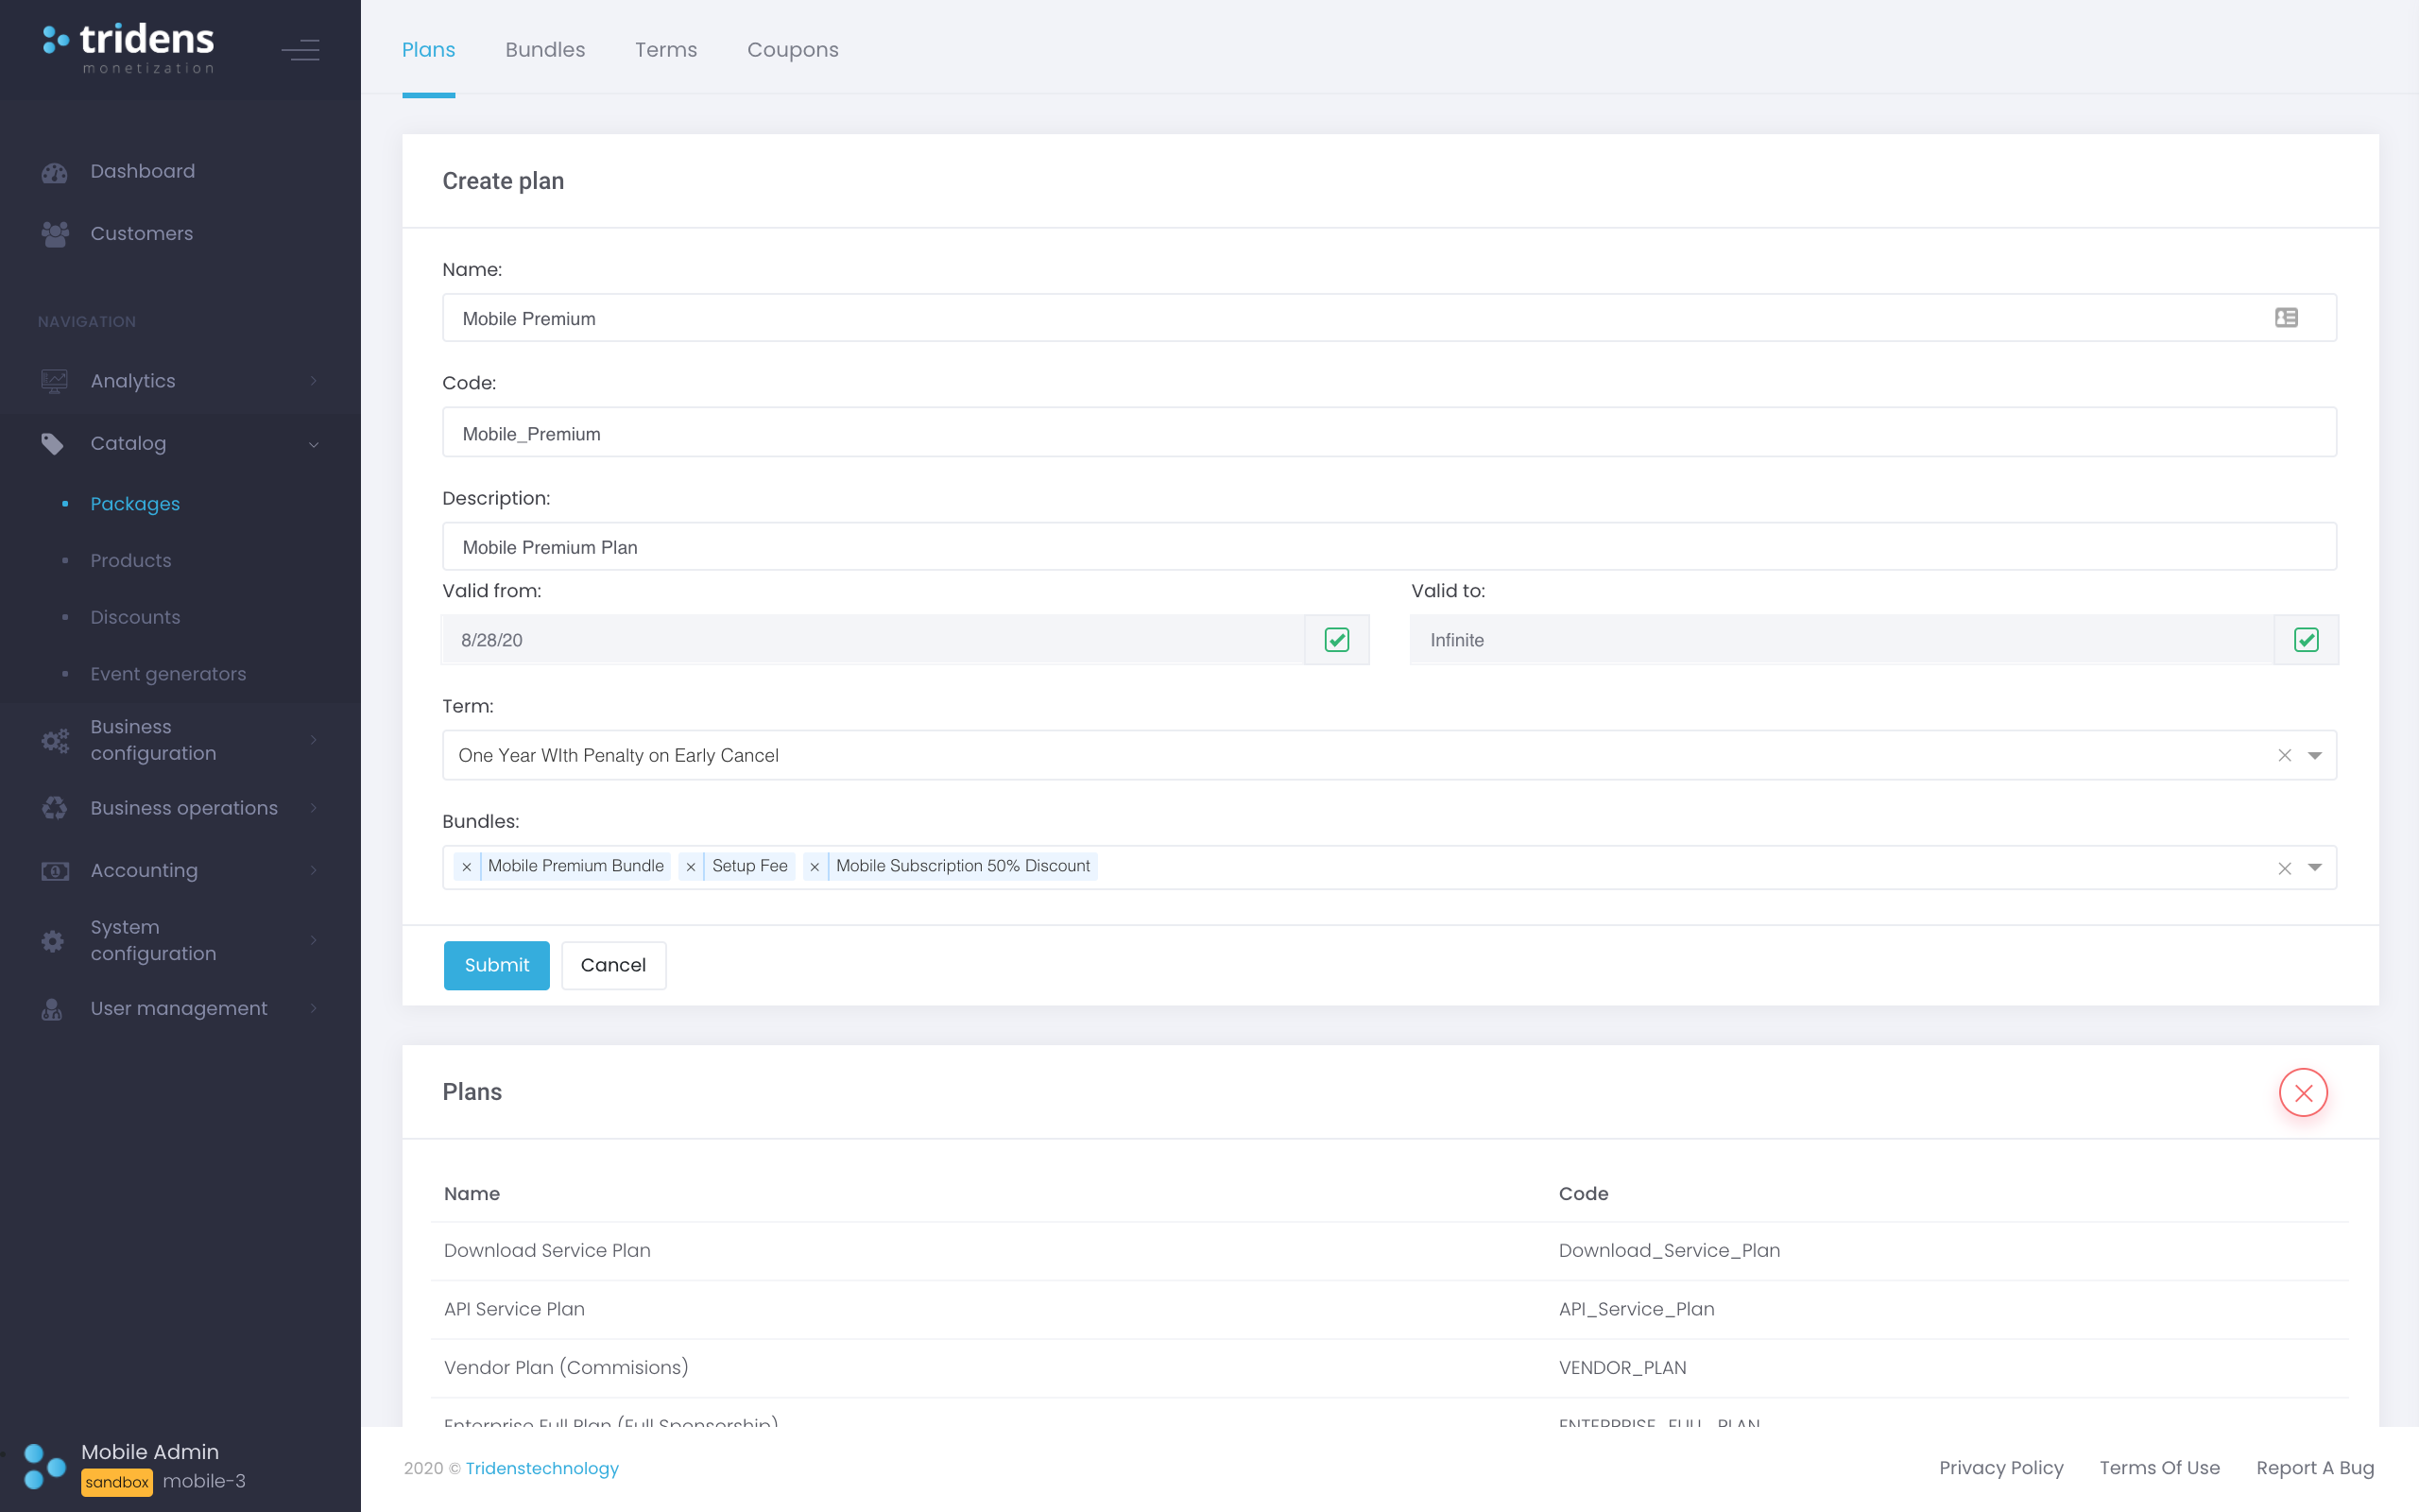
Task: Click the Analytics chart icon
Action: pyautogui.click(x=54, y=381)
